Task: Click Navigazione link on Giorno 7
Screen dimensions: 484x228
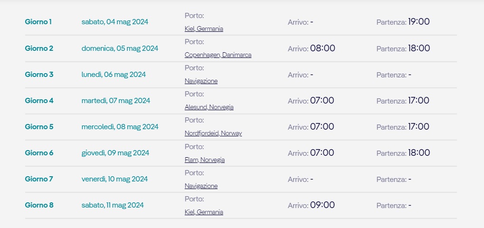Action: point(201,186)
